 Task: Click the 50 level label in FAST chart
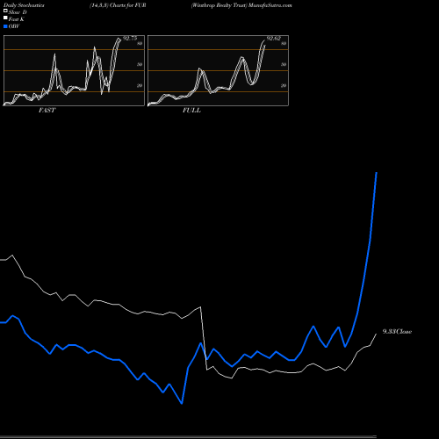[140, 64]
